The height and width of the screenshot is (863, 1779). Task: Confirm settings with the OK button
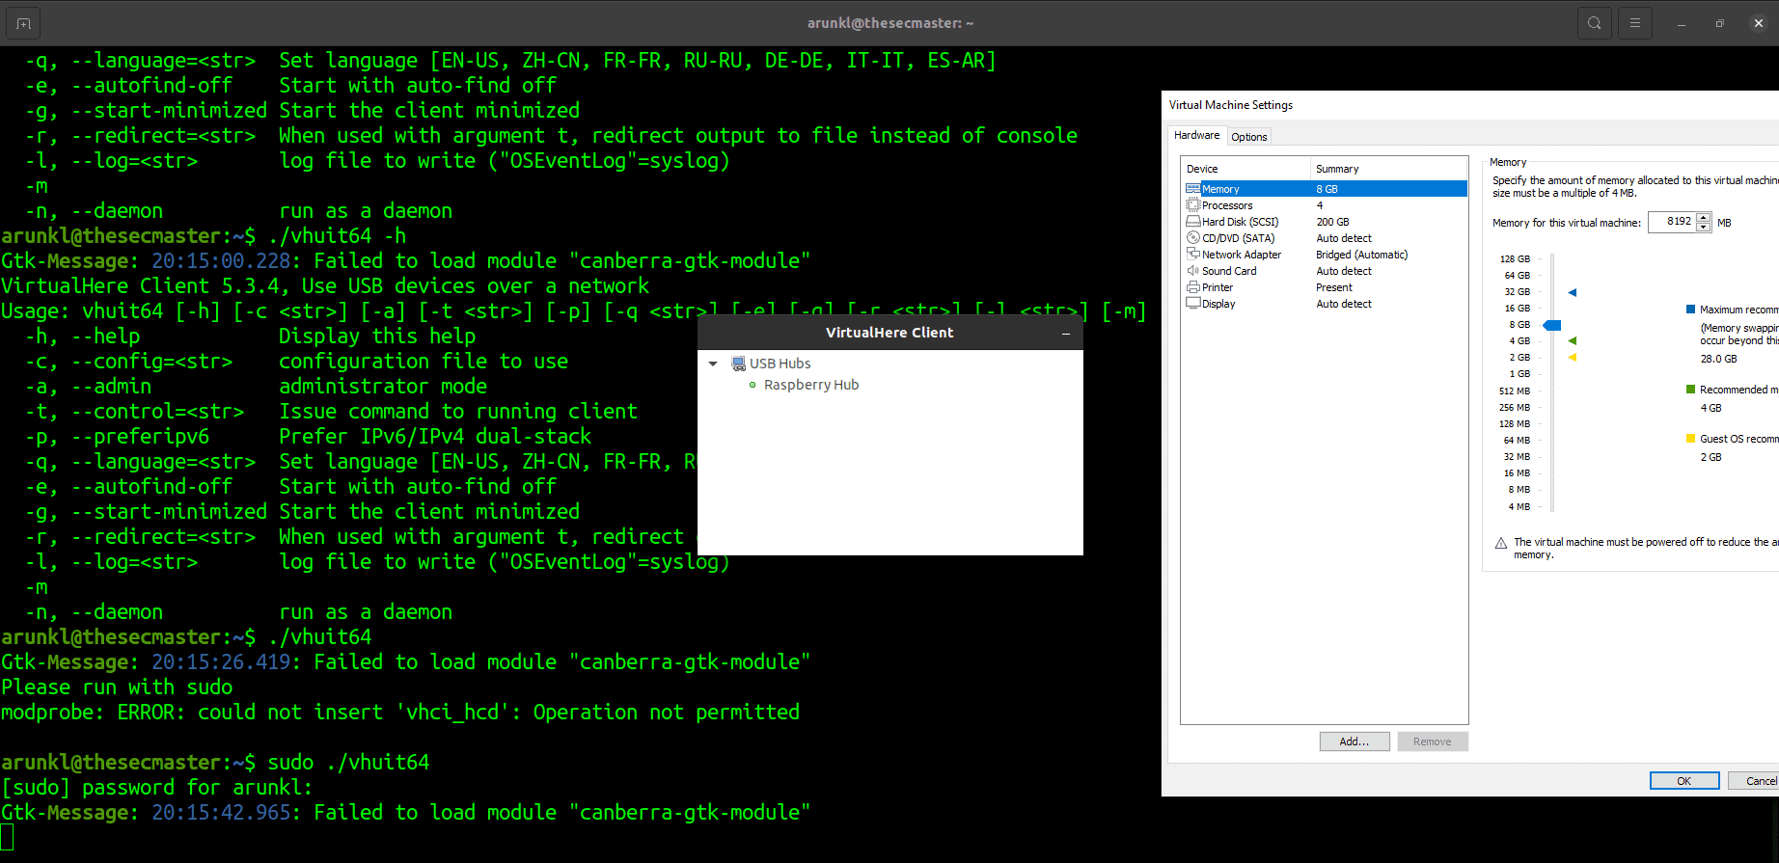1684,781
